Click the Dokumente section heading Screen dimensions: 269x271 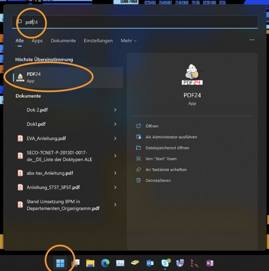(x=28, y=96)
